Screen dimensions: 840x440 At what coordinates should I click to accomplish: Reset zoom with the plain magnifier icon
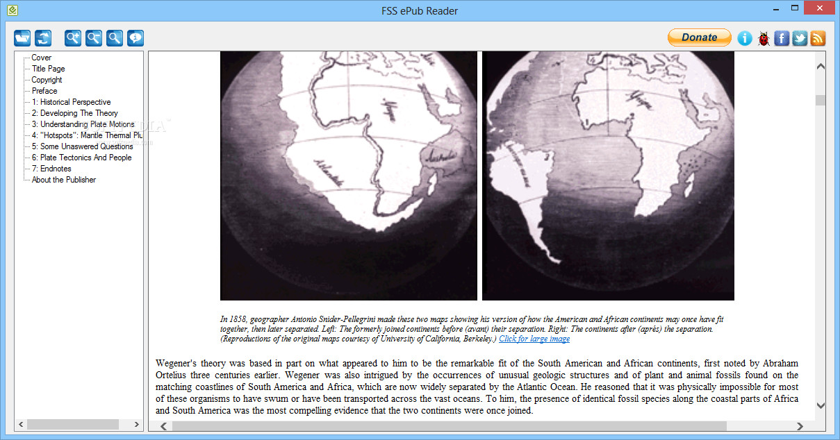click(x=115, y=38)
